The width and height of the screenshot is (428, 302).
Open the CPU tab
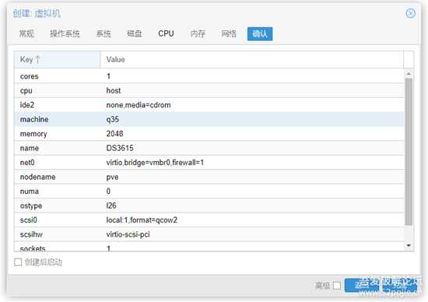tap(166, 34)
